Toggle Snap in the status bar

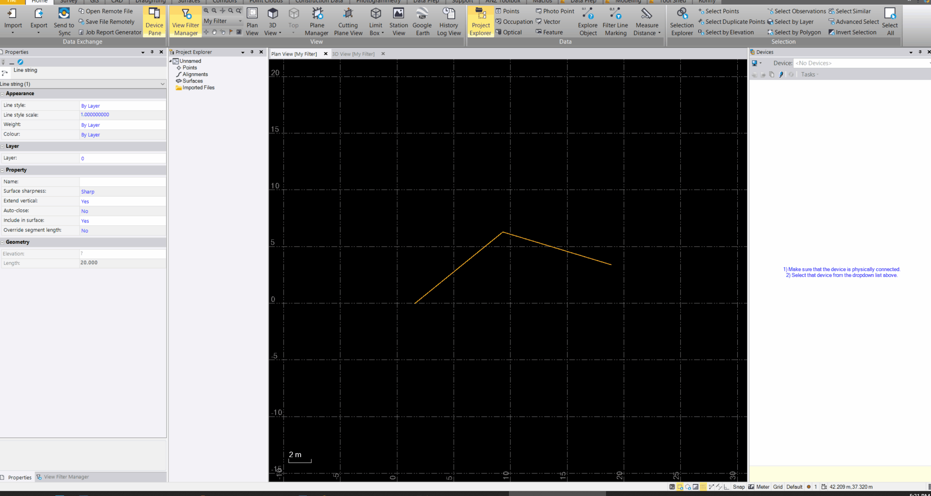pos(738,486)
